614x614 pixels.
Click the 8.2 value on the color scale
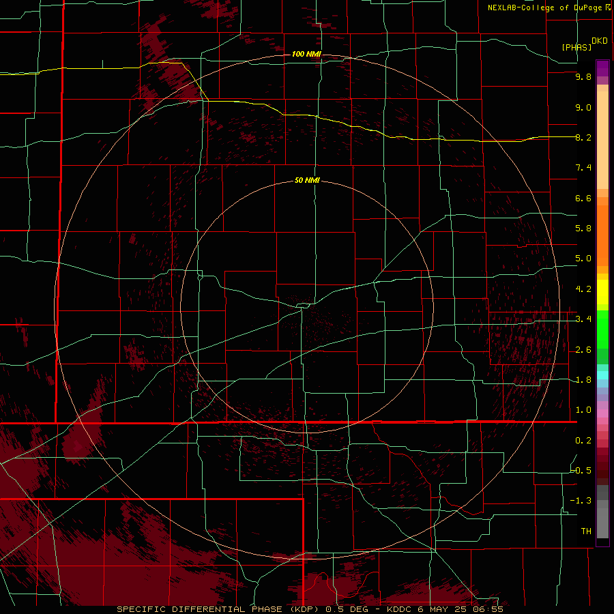coord(583,137)
